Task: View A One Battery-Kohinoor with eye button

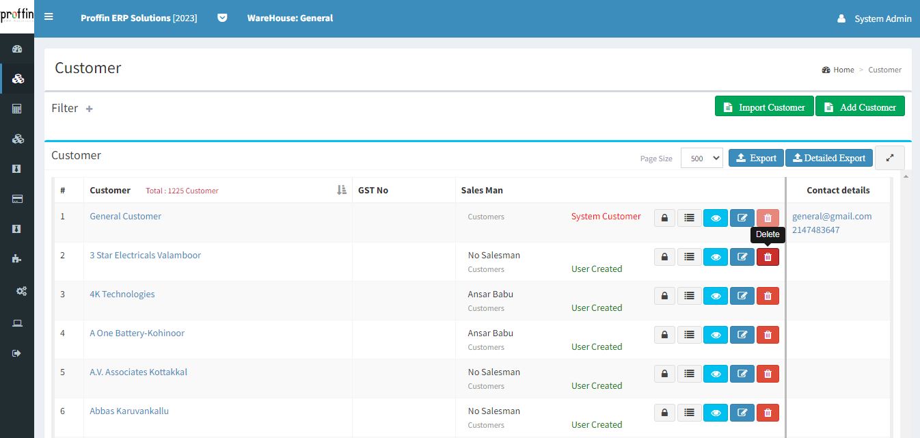Action: (716, 335)
